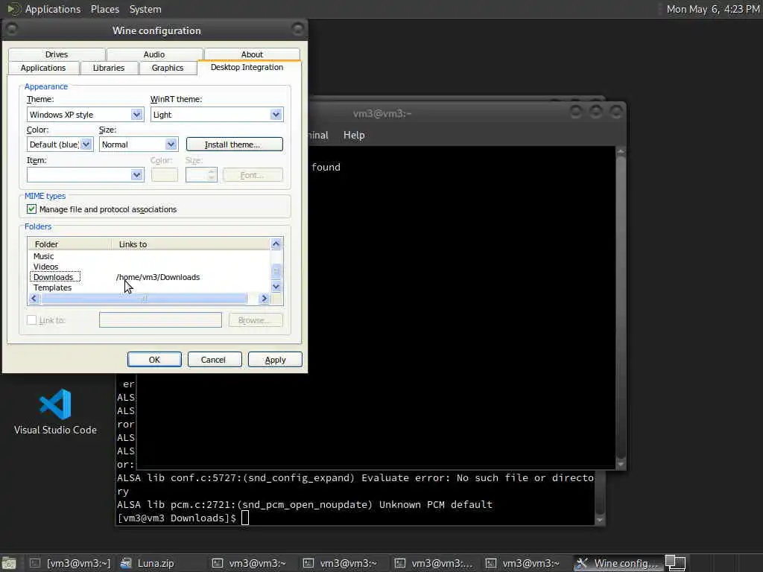Viewport: 763px width, 572px height.
Task: Click the /home/vm3/Downloads link path
Action: (x=158, y=277)
